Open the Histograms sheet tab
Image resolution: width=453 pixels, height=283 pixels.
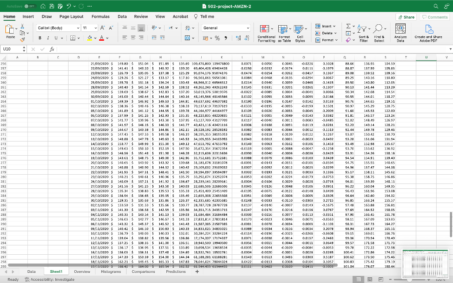111,272
